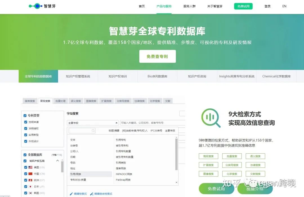
Task: Click the 免费查专利 button
Action: point(157,56)
